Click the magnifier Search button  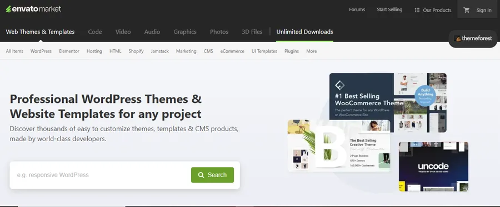pos(212,175)
